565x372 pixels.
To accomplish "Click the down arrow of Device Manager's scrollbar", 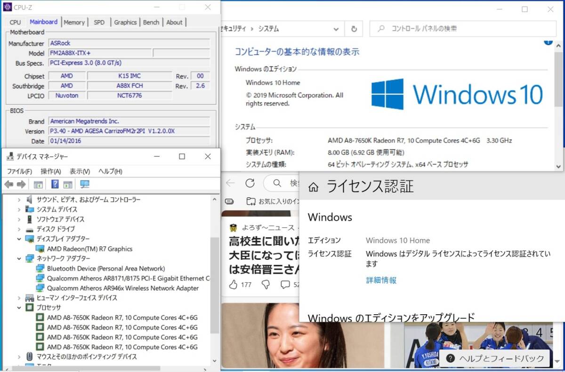I will [x=214, y=361].
